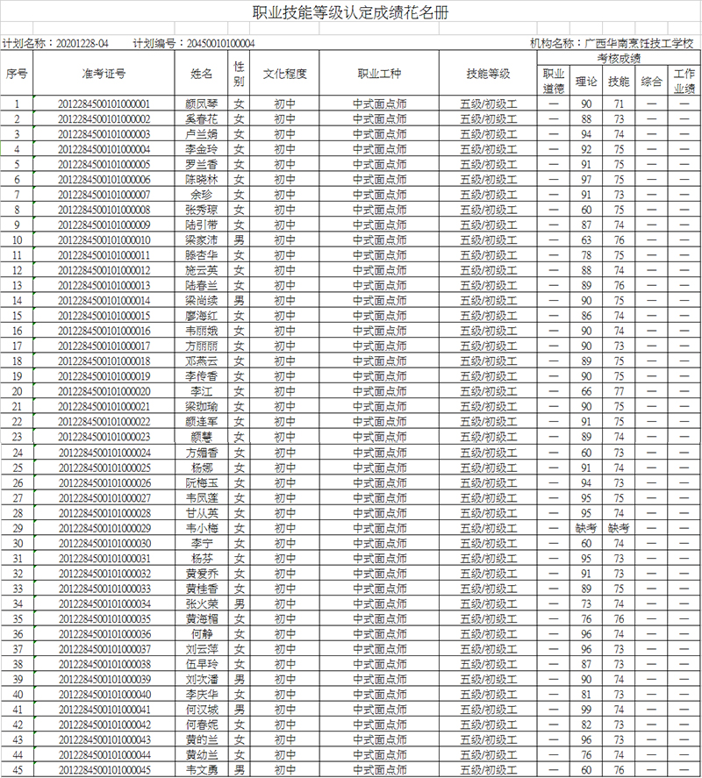Select the name cell 罗兰香
Image resolution: width=702 pixels, height=778 pixels.
click(202, 164)
